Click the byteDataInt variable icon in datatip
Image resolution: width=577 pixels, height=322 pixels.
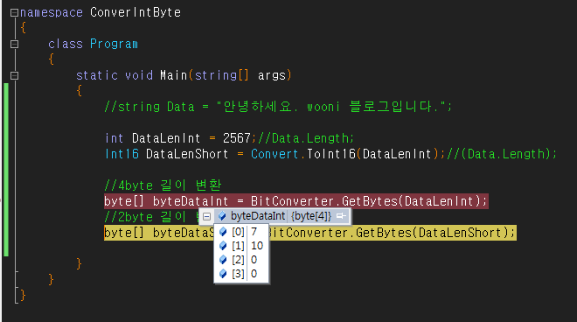click(x=222, y=216)
